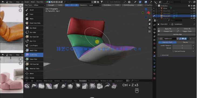
Task: Select the Color Filter tool
Action: coord(34,59)
